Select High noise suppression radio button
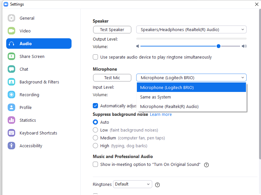Viewport: 261px width, 195px height. click(x=95, y=146)
